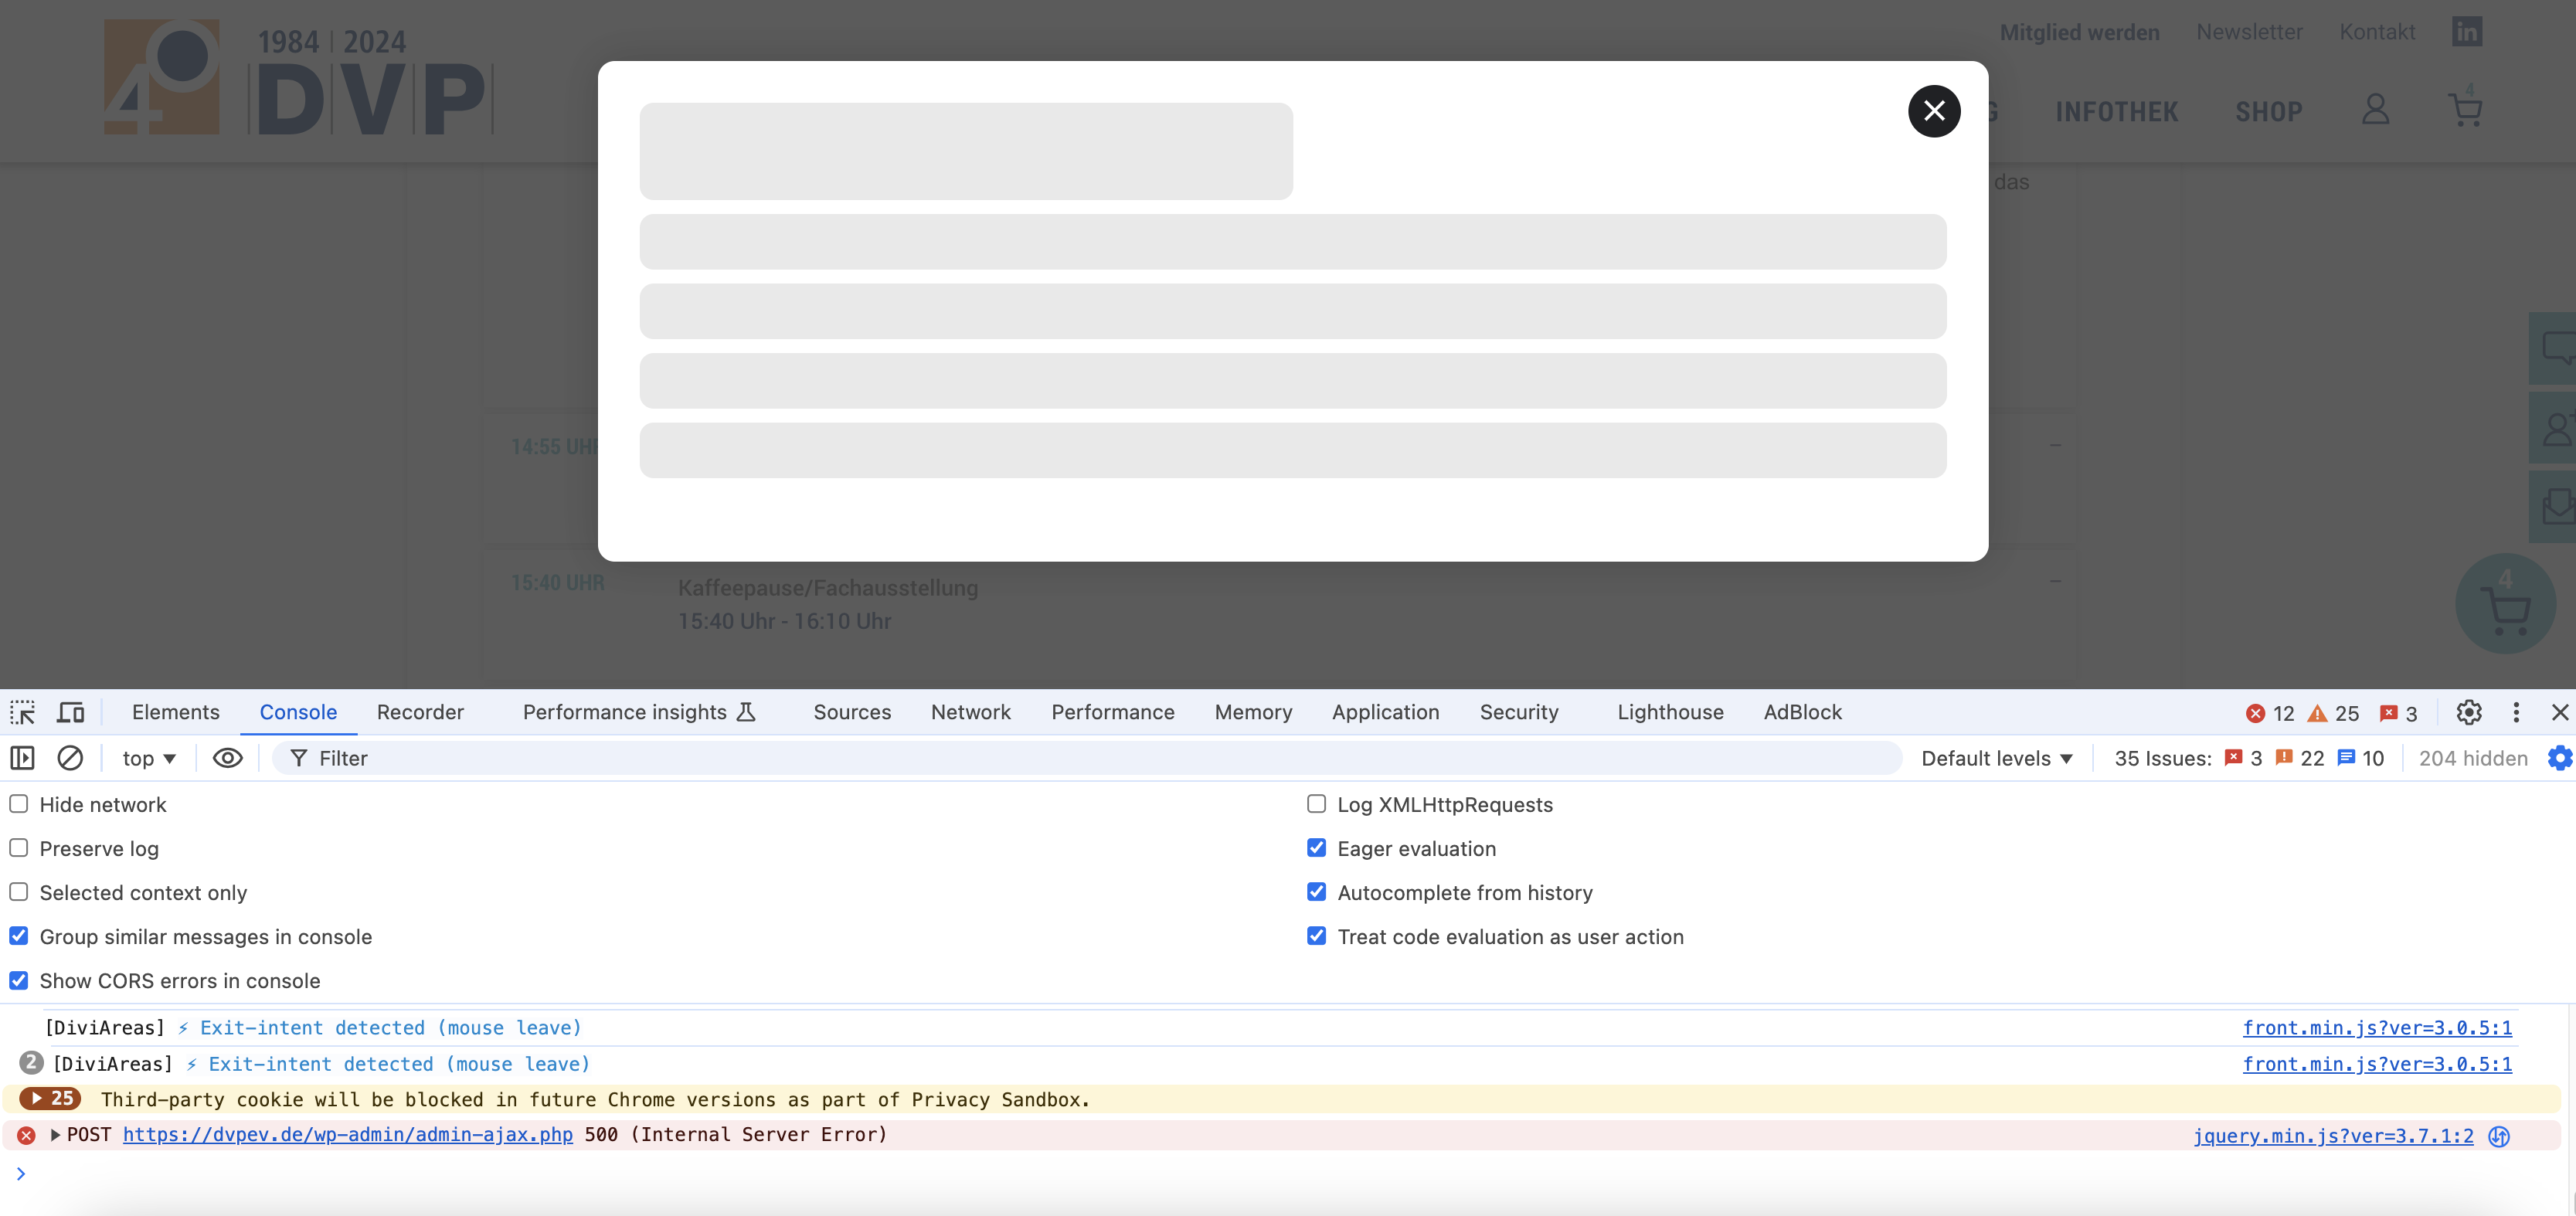Click the Newsletter header link
2576x1216 pixels.
2249,32
